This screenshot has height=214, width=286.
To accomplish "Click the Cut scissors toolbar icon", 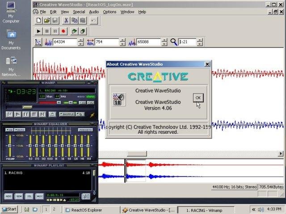I will click(x=66, y=21).
